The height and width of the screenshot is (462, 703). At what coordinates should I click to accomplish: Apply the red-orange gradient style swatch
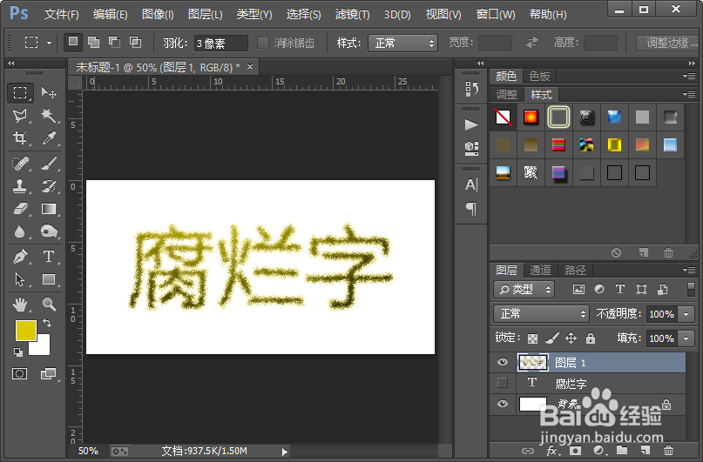tap(531, 117)
